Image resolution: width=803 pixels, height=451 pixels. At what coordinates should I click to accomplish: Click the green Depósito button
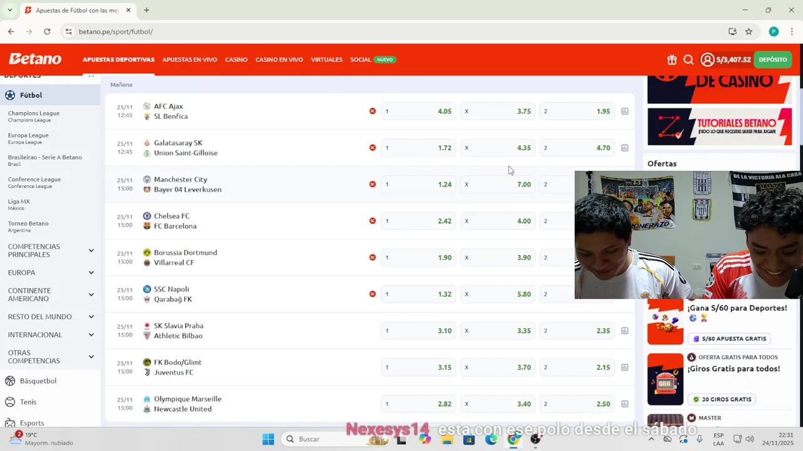pos(773,60)
